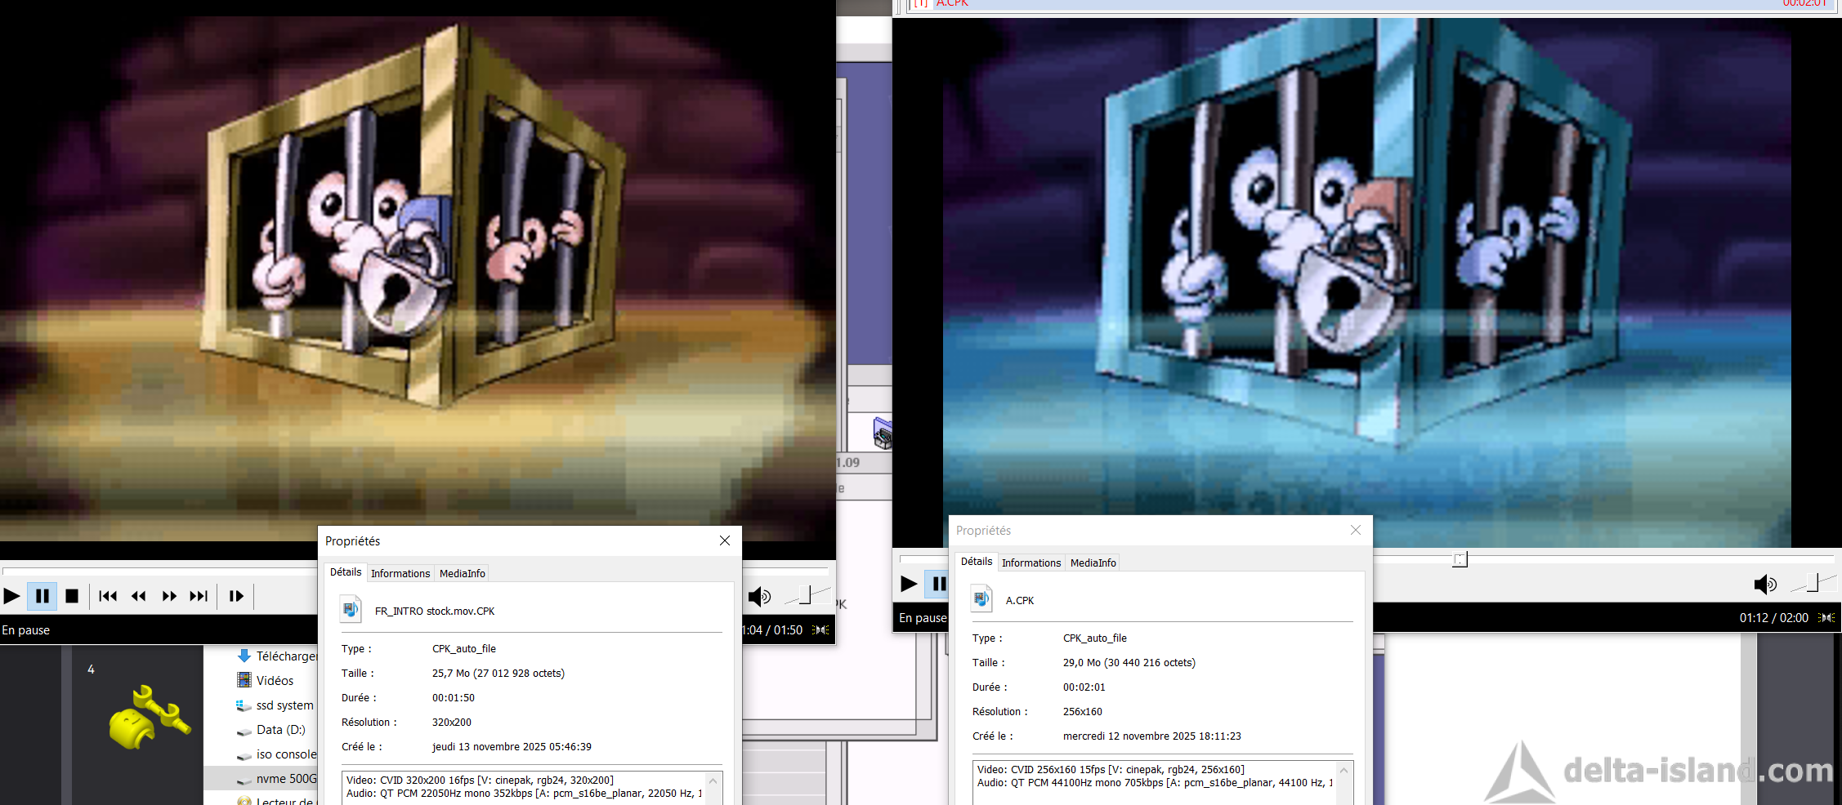The image size is (1842, 805).
Task: Mute audio in the right player
Action: pos(1765,585)
